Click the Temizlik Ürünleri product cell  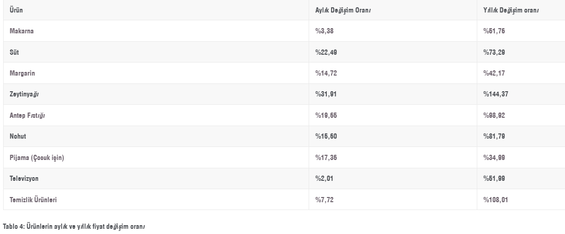click(x=33, y=200)
